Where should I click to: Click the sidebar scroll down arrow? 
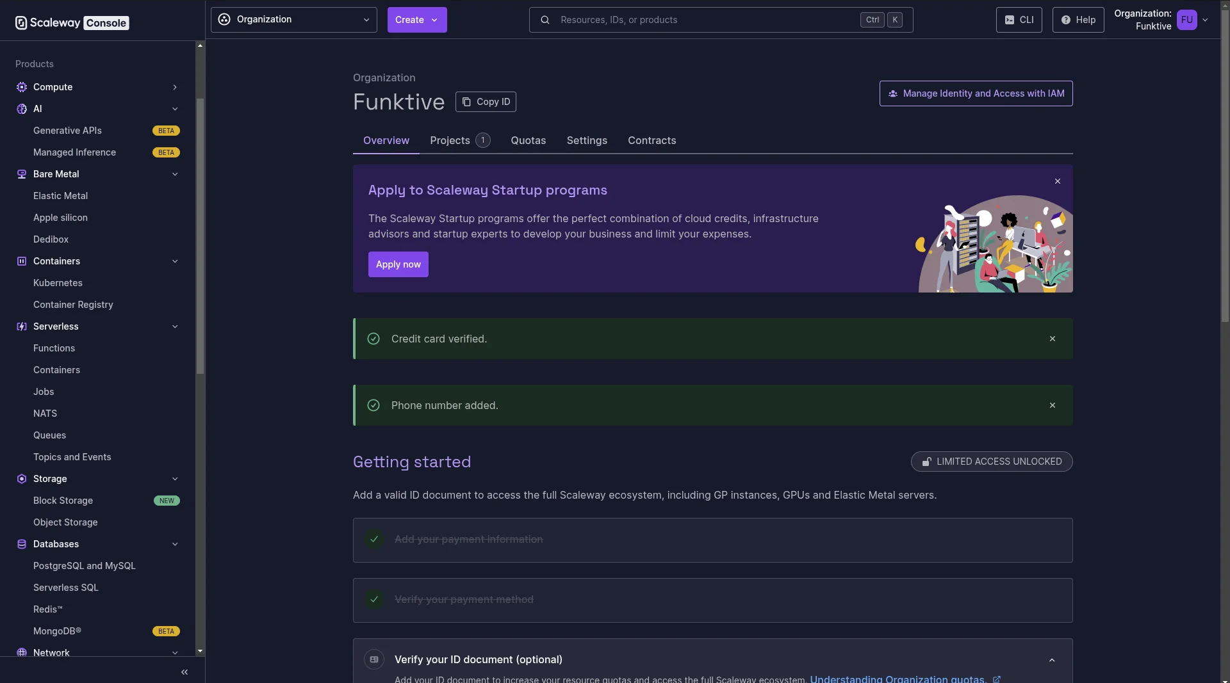tap(200, 651)
